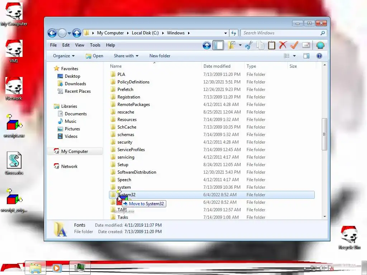The height and width of the screenshot is (275, 367).
Task: Click the file list vertical scrollbar thumb
Action: pyautogui.click(x=324, y=134)
